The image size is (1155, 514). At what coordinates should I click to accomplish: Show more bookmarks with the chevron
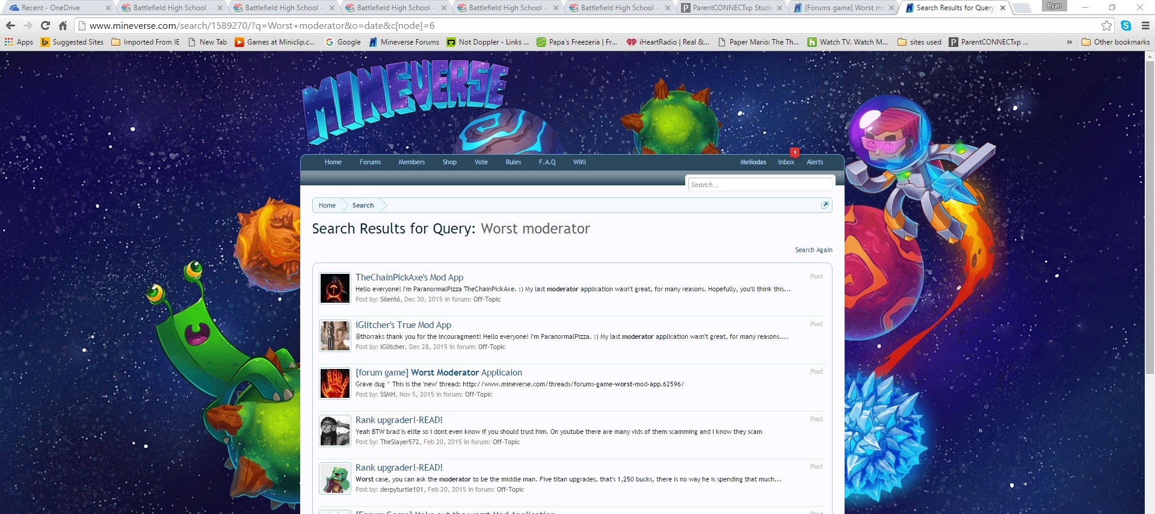pos(1069,42)
